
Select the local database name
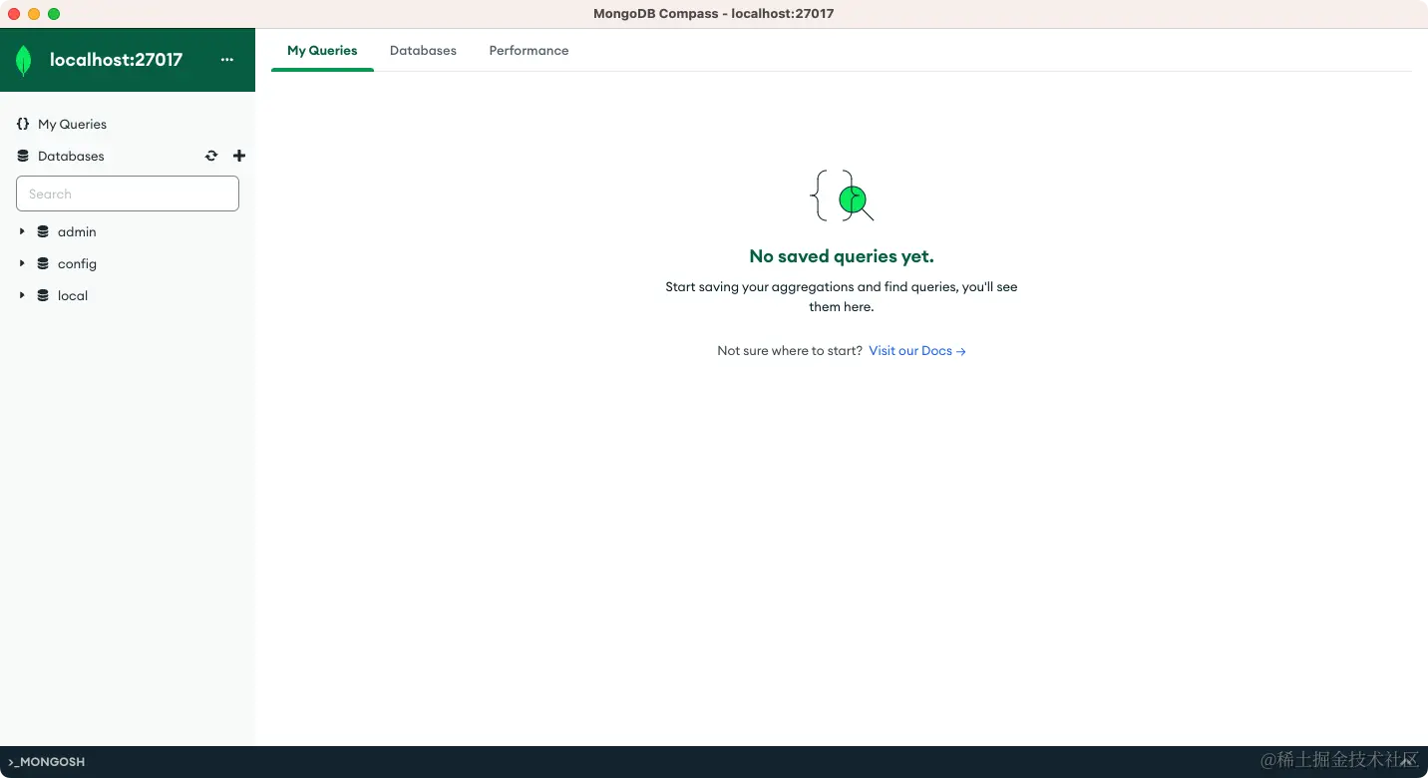pos(73,295)
